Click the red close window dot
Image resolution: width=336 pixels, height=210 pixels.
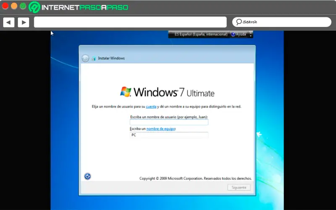pyautogui.click(x=5, y=6)
